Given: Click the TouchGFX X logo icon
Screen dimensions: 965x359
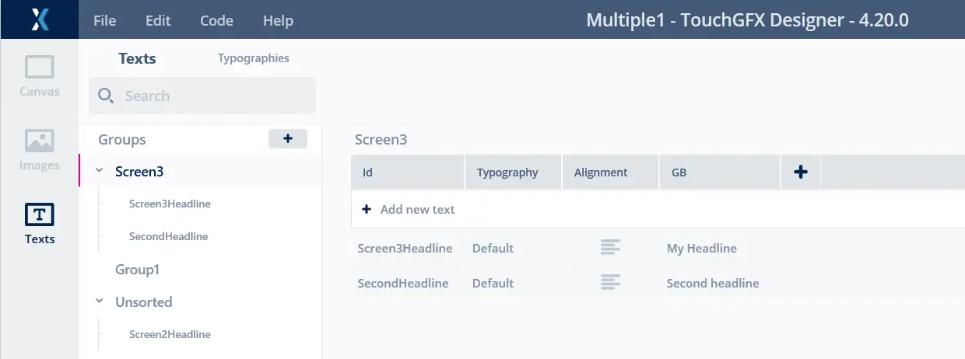Looking at the screenshot, I should 40,19.
